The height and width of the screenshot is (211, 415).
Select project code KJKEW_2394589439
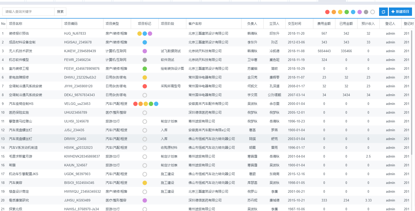80,51
